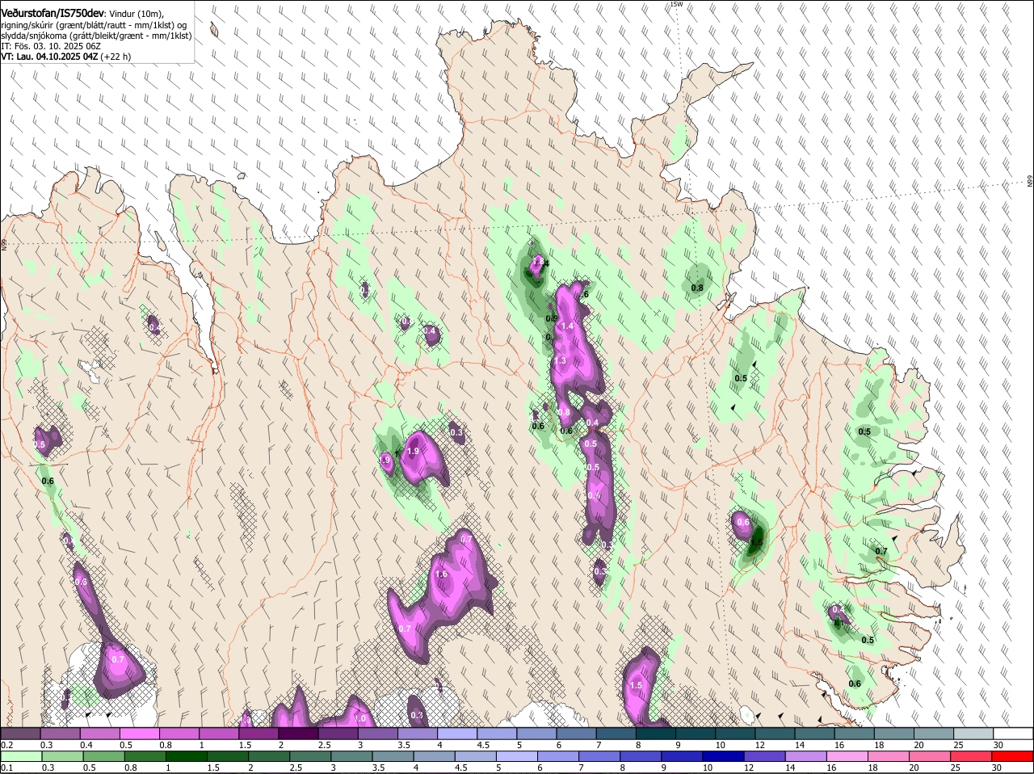1034x774 pixels.
Task: Select the upper legend swatch labeled 1.5
Action: click(258, 734)
